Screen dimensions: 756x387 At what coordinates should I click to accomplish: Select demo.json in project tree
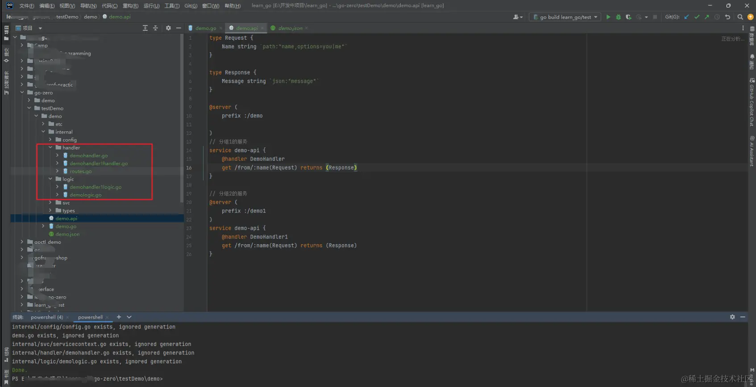pyautogui.click(x=67, y=234)
